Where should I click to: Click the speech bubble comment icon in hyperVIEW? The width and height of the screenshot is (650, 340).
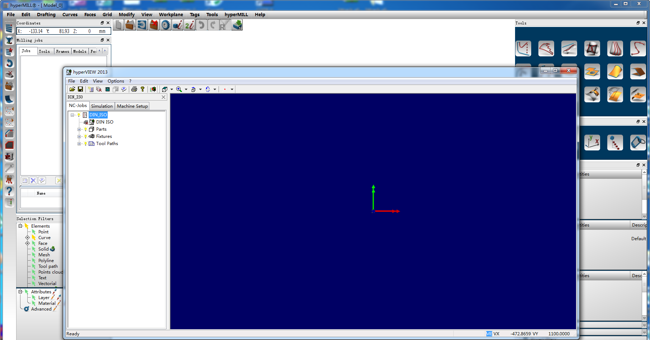pos(124,89)
